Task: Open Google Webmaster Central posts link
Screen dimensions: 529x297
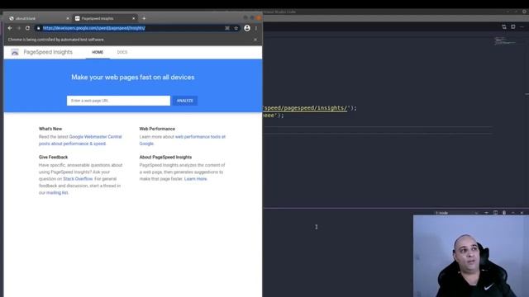Action: pyautogui.click(x=80, y=140)
